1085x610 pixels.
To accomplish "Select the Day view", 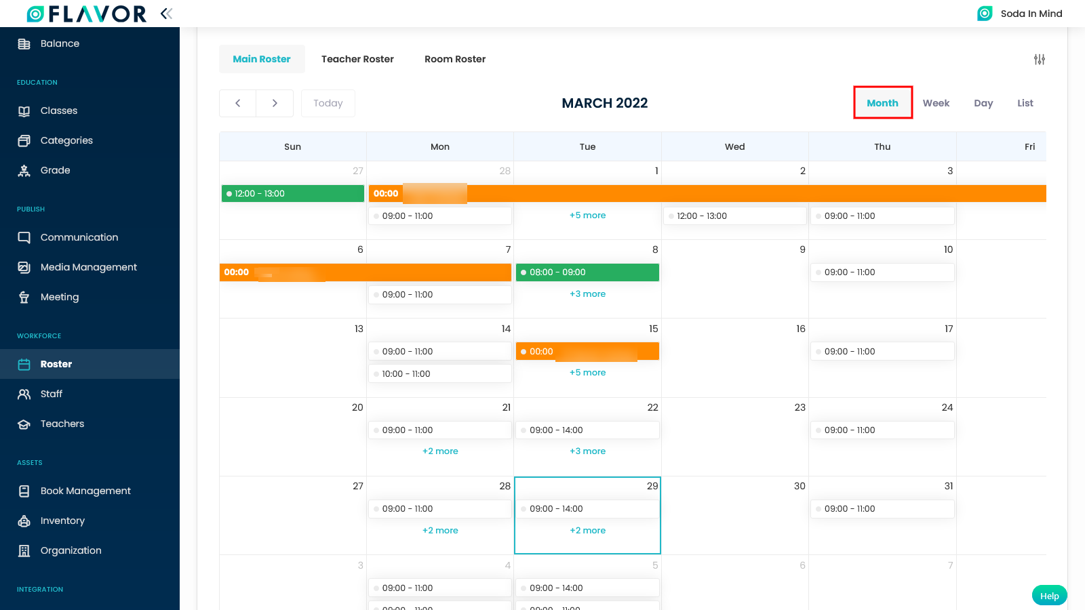I will pos(983,103).
